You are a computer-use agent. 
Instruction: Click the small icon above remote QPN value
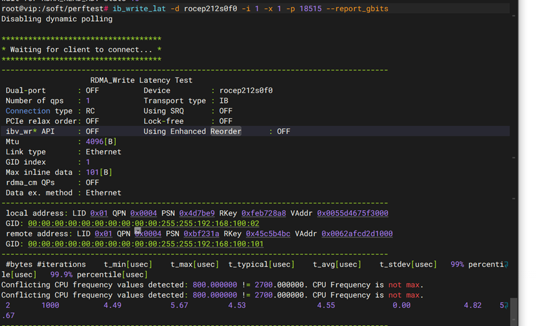(x=138, y=230)
